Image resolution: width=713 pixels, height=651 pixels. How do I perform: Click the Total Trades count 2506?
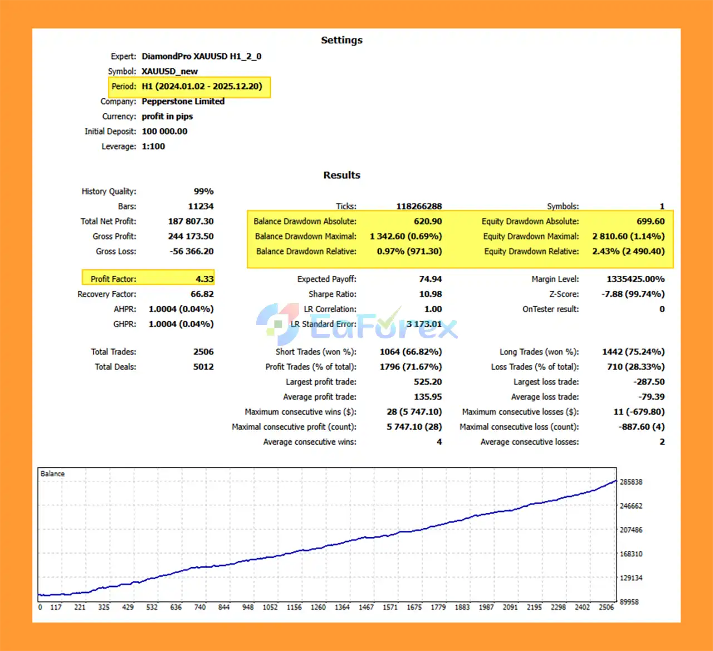[x=203, y=352]
